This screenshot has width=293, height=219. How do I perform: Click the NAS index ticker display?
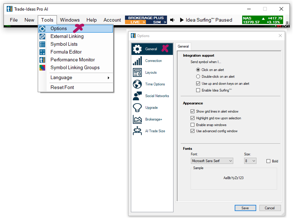tap(263, 20)
